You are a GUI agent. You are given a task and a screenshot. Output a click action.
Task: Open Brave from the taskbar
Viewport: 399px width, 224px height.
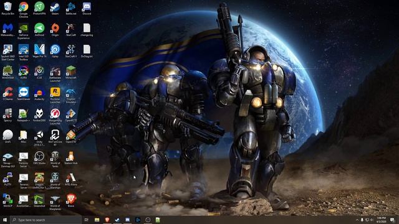tap(107, 220)
